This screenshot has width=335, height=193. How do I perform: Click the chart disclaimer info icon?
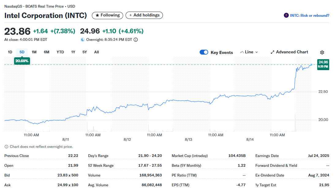(6, 147)
